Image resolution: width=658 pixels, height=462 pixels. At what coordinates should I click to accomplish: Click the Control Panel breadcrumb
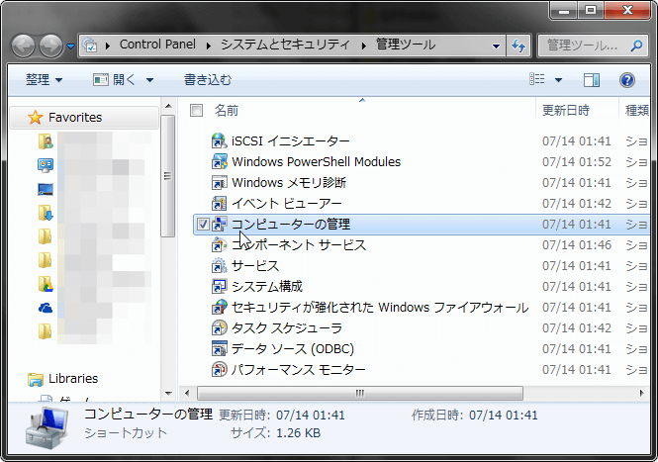(157, 45)
